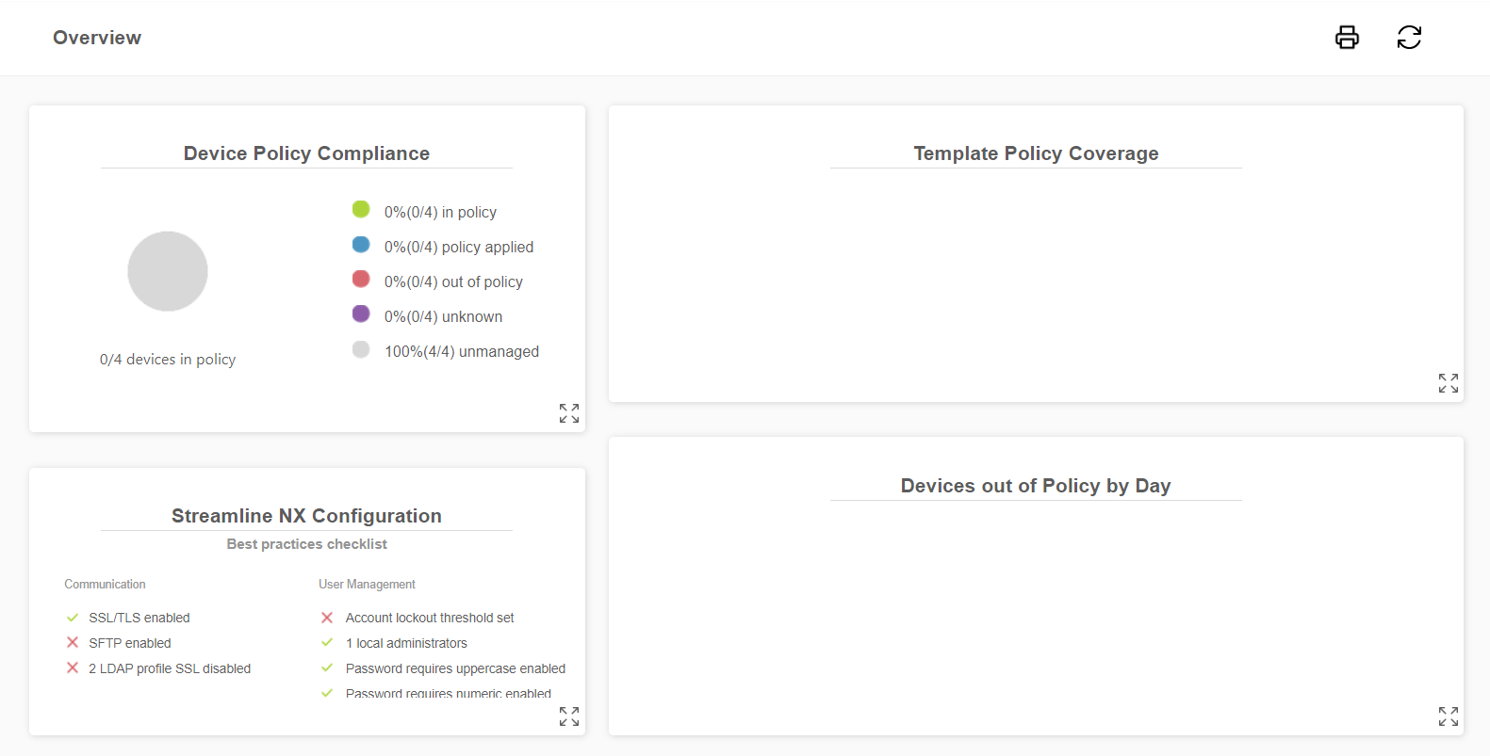Image resolution: width=1490 pixels, height=756 pixels.
Task: Expand the Devices out of Policy by Day card
Action: (x=1448, y=716)
